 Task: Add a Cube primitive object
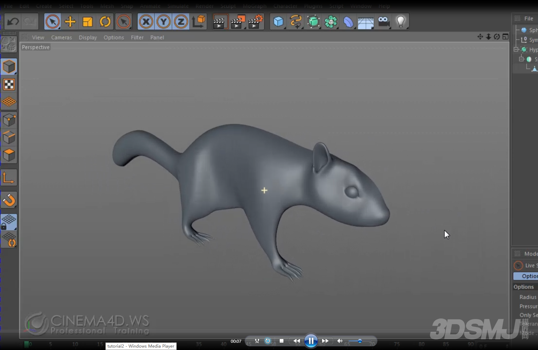pyautogui.click(x=278, y=22)
